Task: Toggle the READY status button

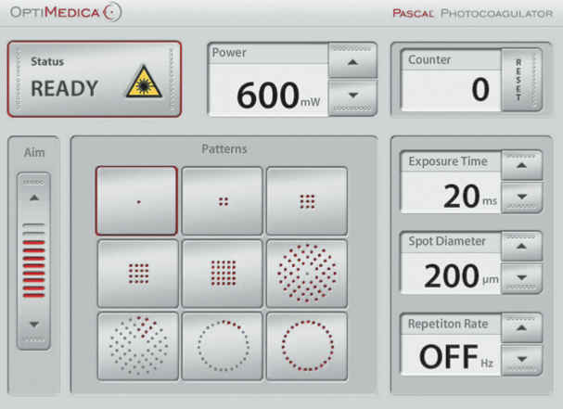Action: [x=95, y=79]
